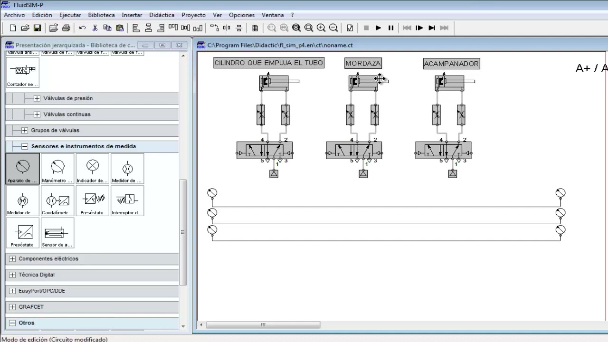Step the simulation one frame forward
Screen dimensions: 608x342
[x=419, y=28]
